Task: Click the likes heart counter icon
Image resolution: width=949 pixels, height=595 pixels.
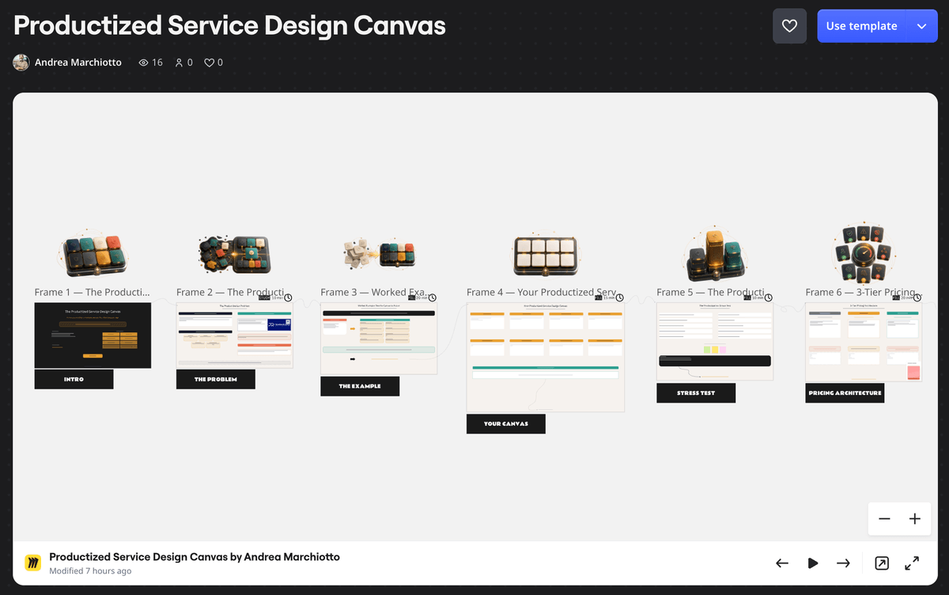Action: point(210,63)
